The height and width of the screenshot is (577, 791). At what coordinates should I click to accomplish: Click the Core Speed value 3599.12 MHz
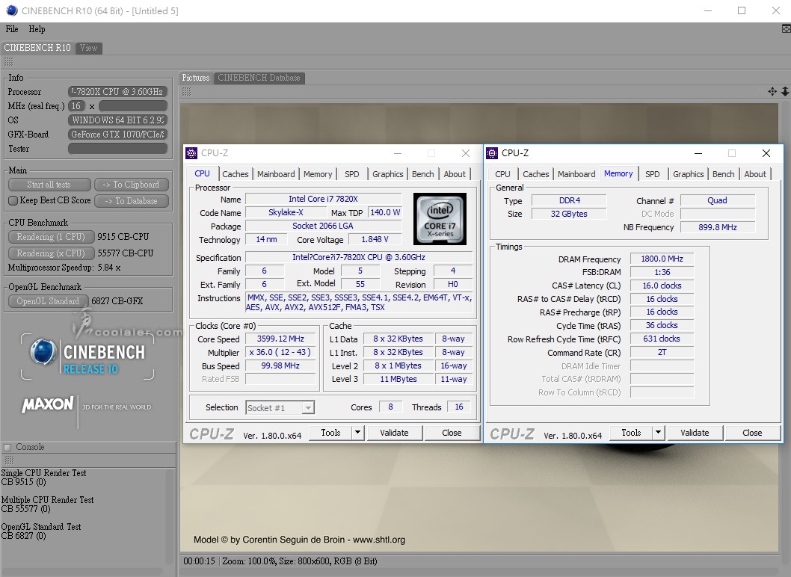point(280,339)
